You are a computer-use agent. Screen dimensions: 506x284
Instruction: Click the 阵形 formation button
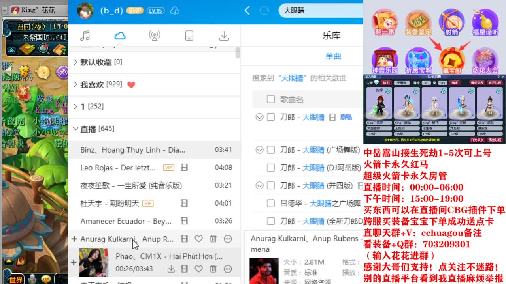point(386,83)
